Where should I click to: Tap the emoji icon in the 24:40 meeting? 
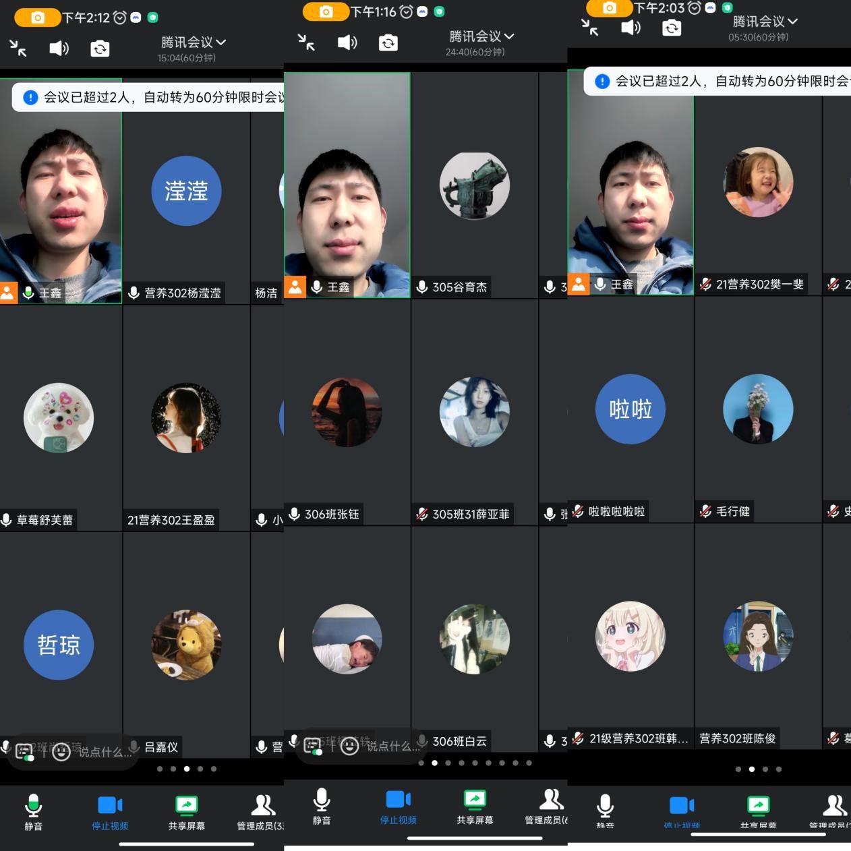(x=349, y=746)
